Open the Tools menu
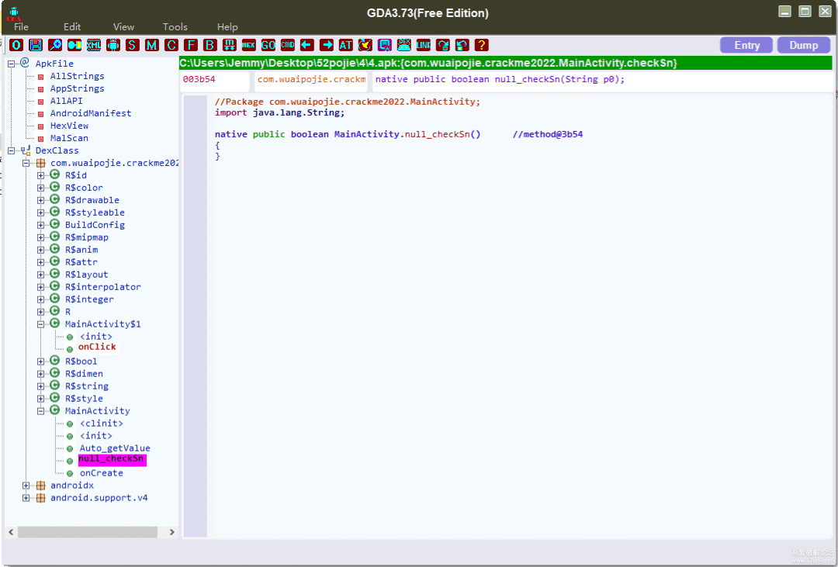This screenshot has height=567, width=838. point(175,27)
